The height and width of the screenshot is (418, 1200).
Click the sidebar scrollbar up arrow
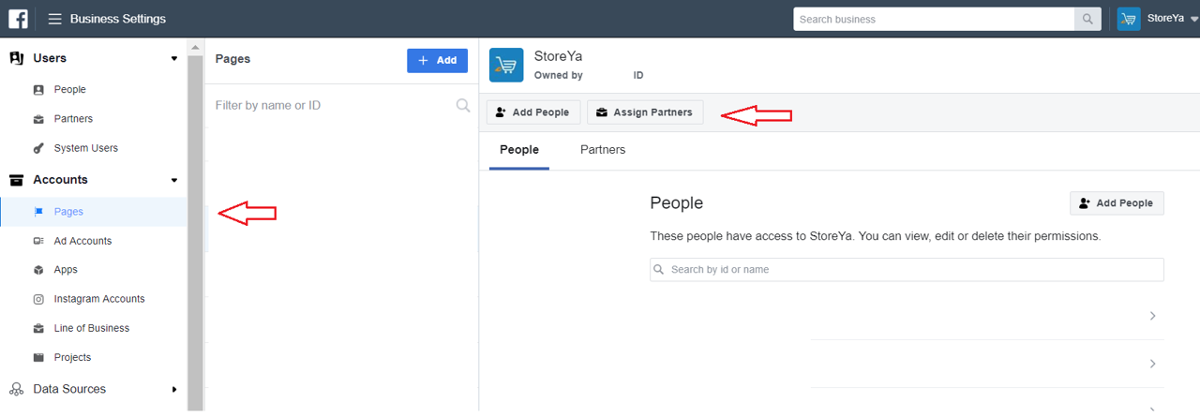(195, 47)
